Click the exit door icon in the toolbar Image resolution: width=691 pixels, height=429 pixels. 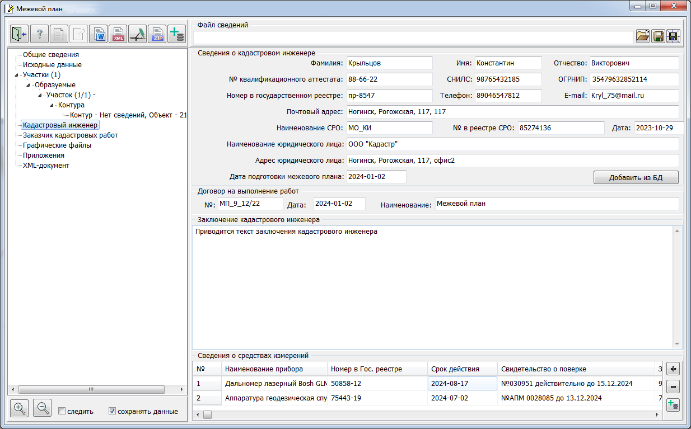(x=20, y=34)
